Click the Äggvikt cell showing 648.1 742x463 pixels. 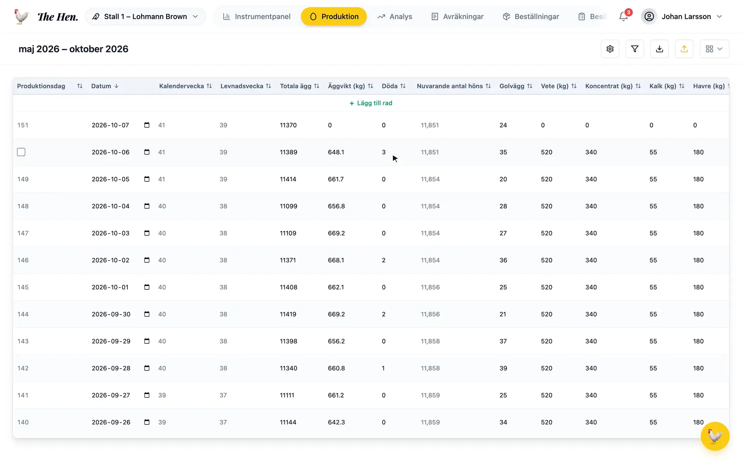pyautogui.click(x=336, y=152)
